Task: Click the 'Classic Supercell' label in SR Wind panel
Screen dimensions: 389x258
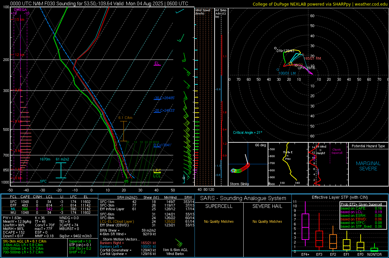Action: point(337,151)
